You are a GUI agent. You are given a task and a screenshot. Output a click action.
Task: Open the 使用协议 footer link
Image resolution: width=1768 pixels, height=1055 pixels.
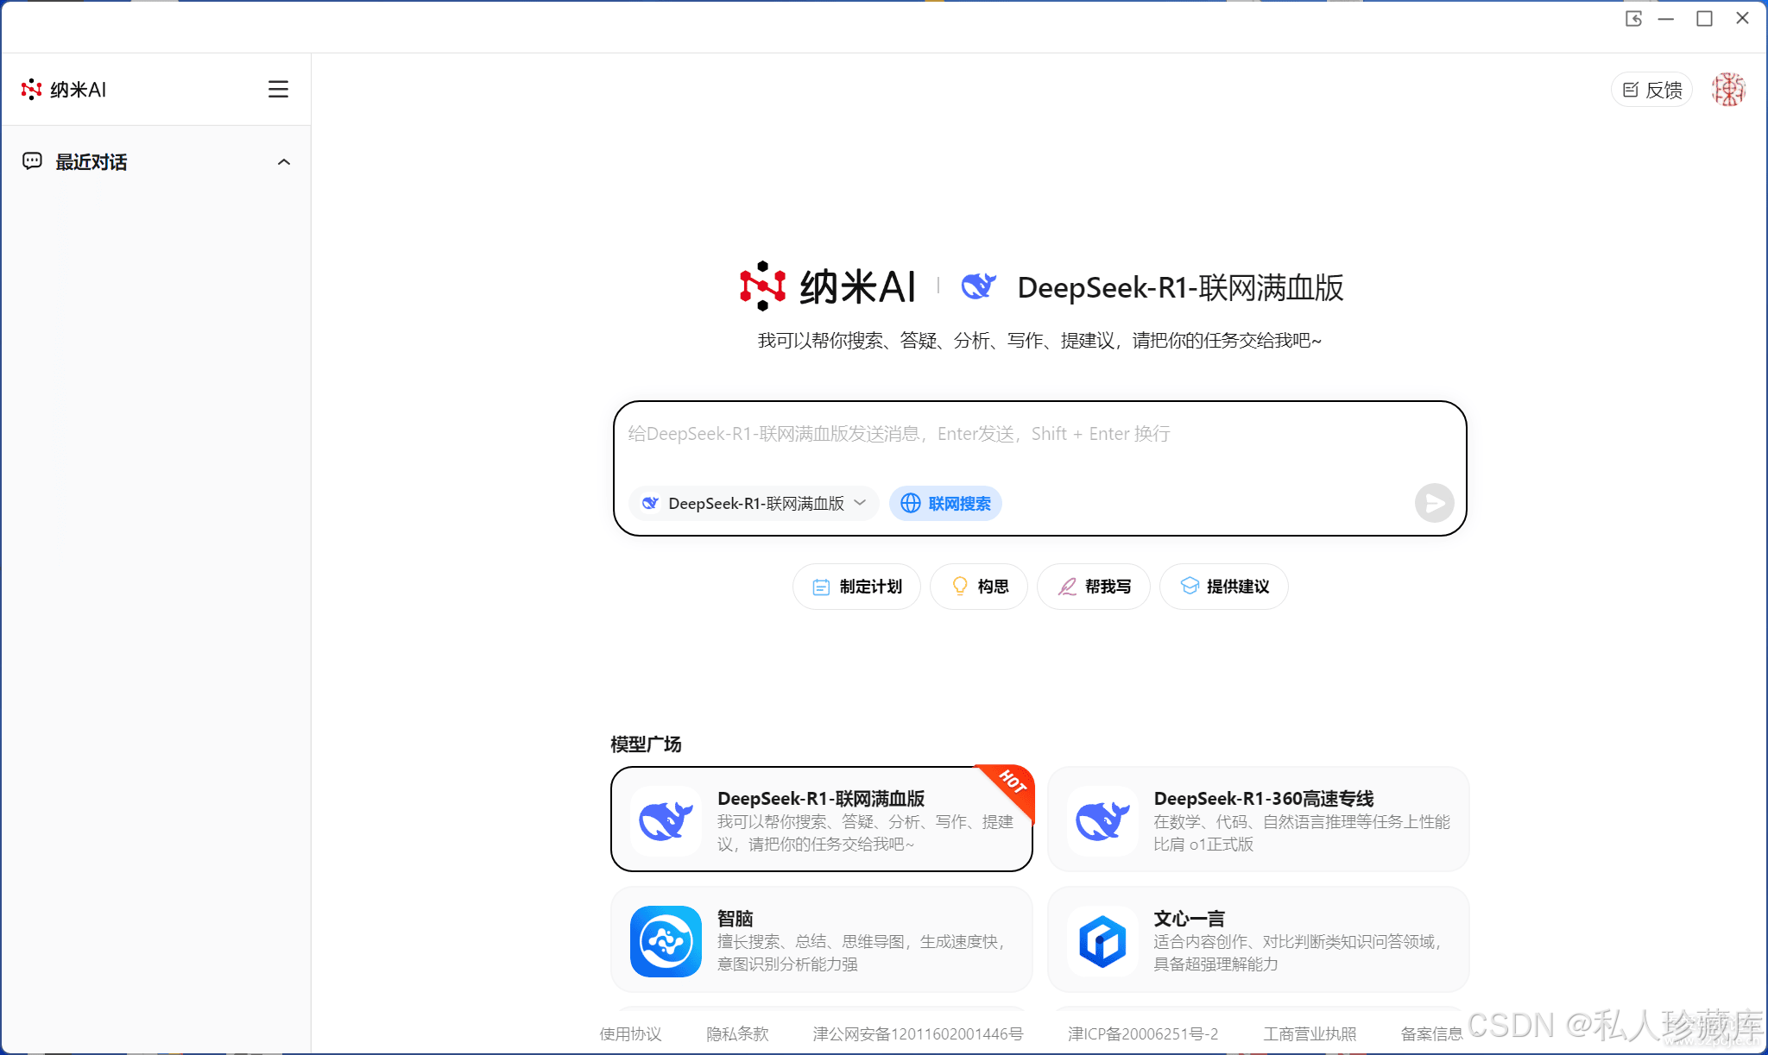630,1033
